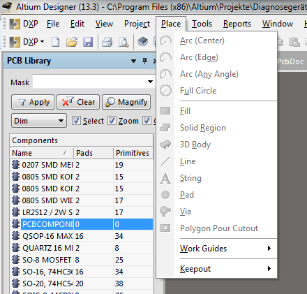The height and width of the screenshot is (294, 307).
Task: Click the Apply filter button
Action: click(33, 102)
